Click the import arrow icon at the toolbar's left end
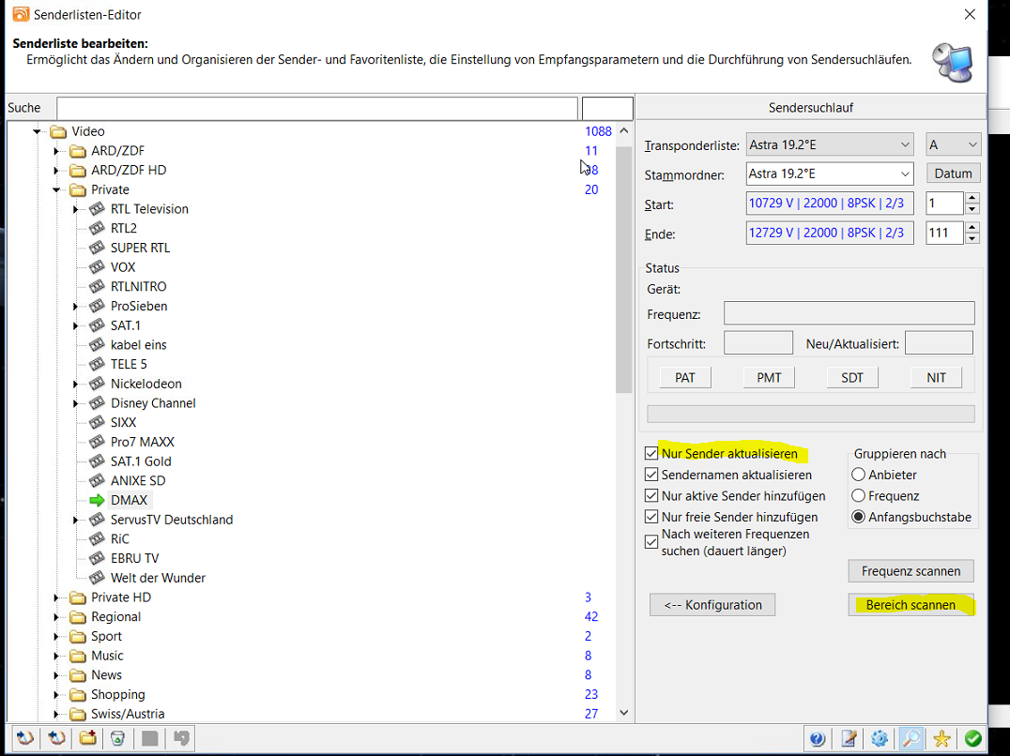Image resolution: width=1010 pixels, height=756 pixels. [x=25, y=738]
